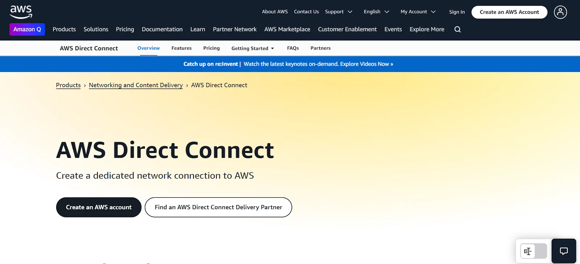Open the About AWS link
This screenshot has width=580, height=264.
pyautogui.click(x=275, y=12)
